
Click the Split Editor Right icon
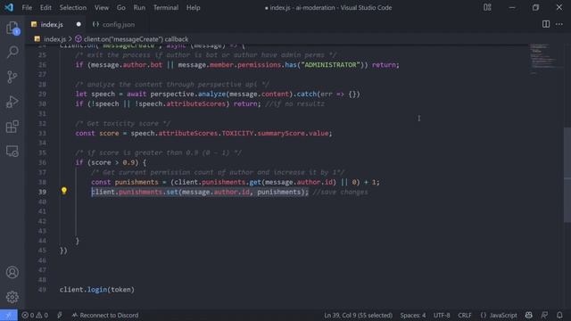coord(546,24)
